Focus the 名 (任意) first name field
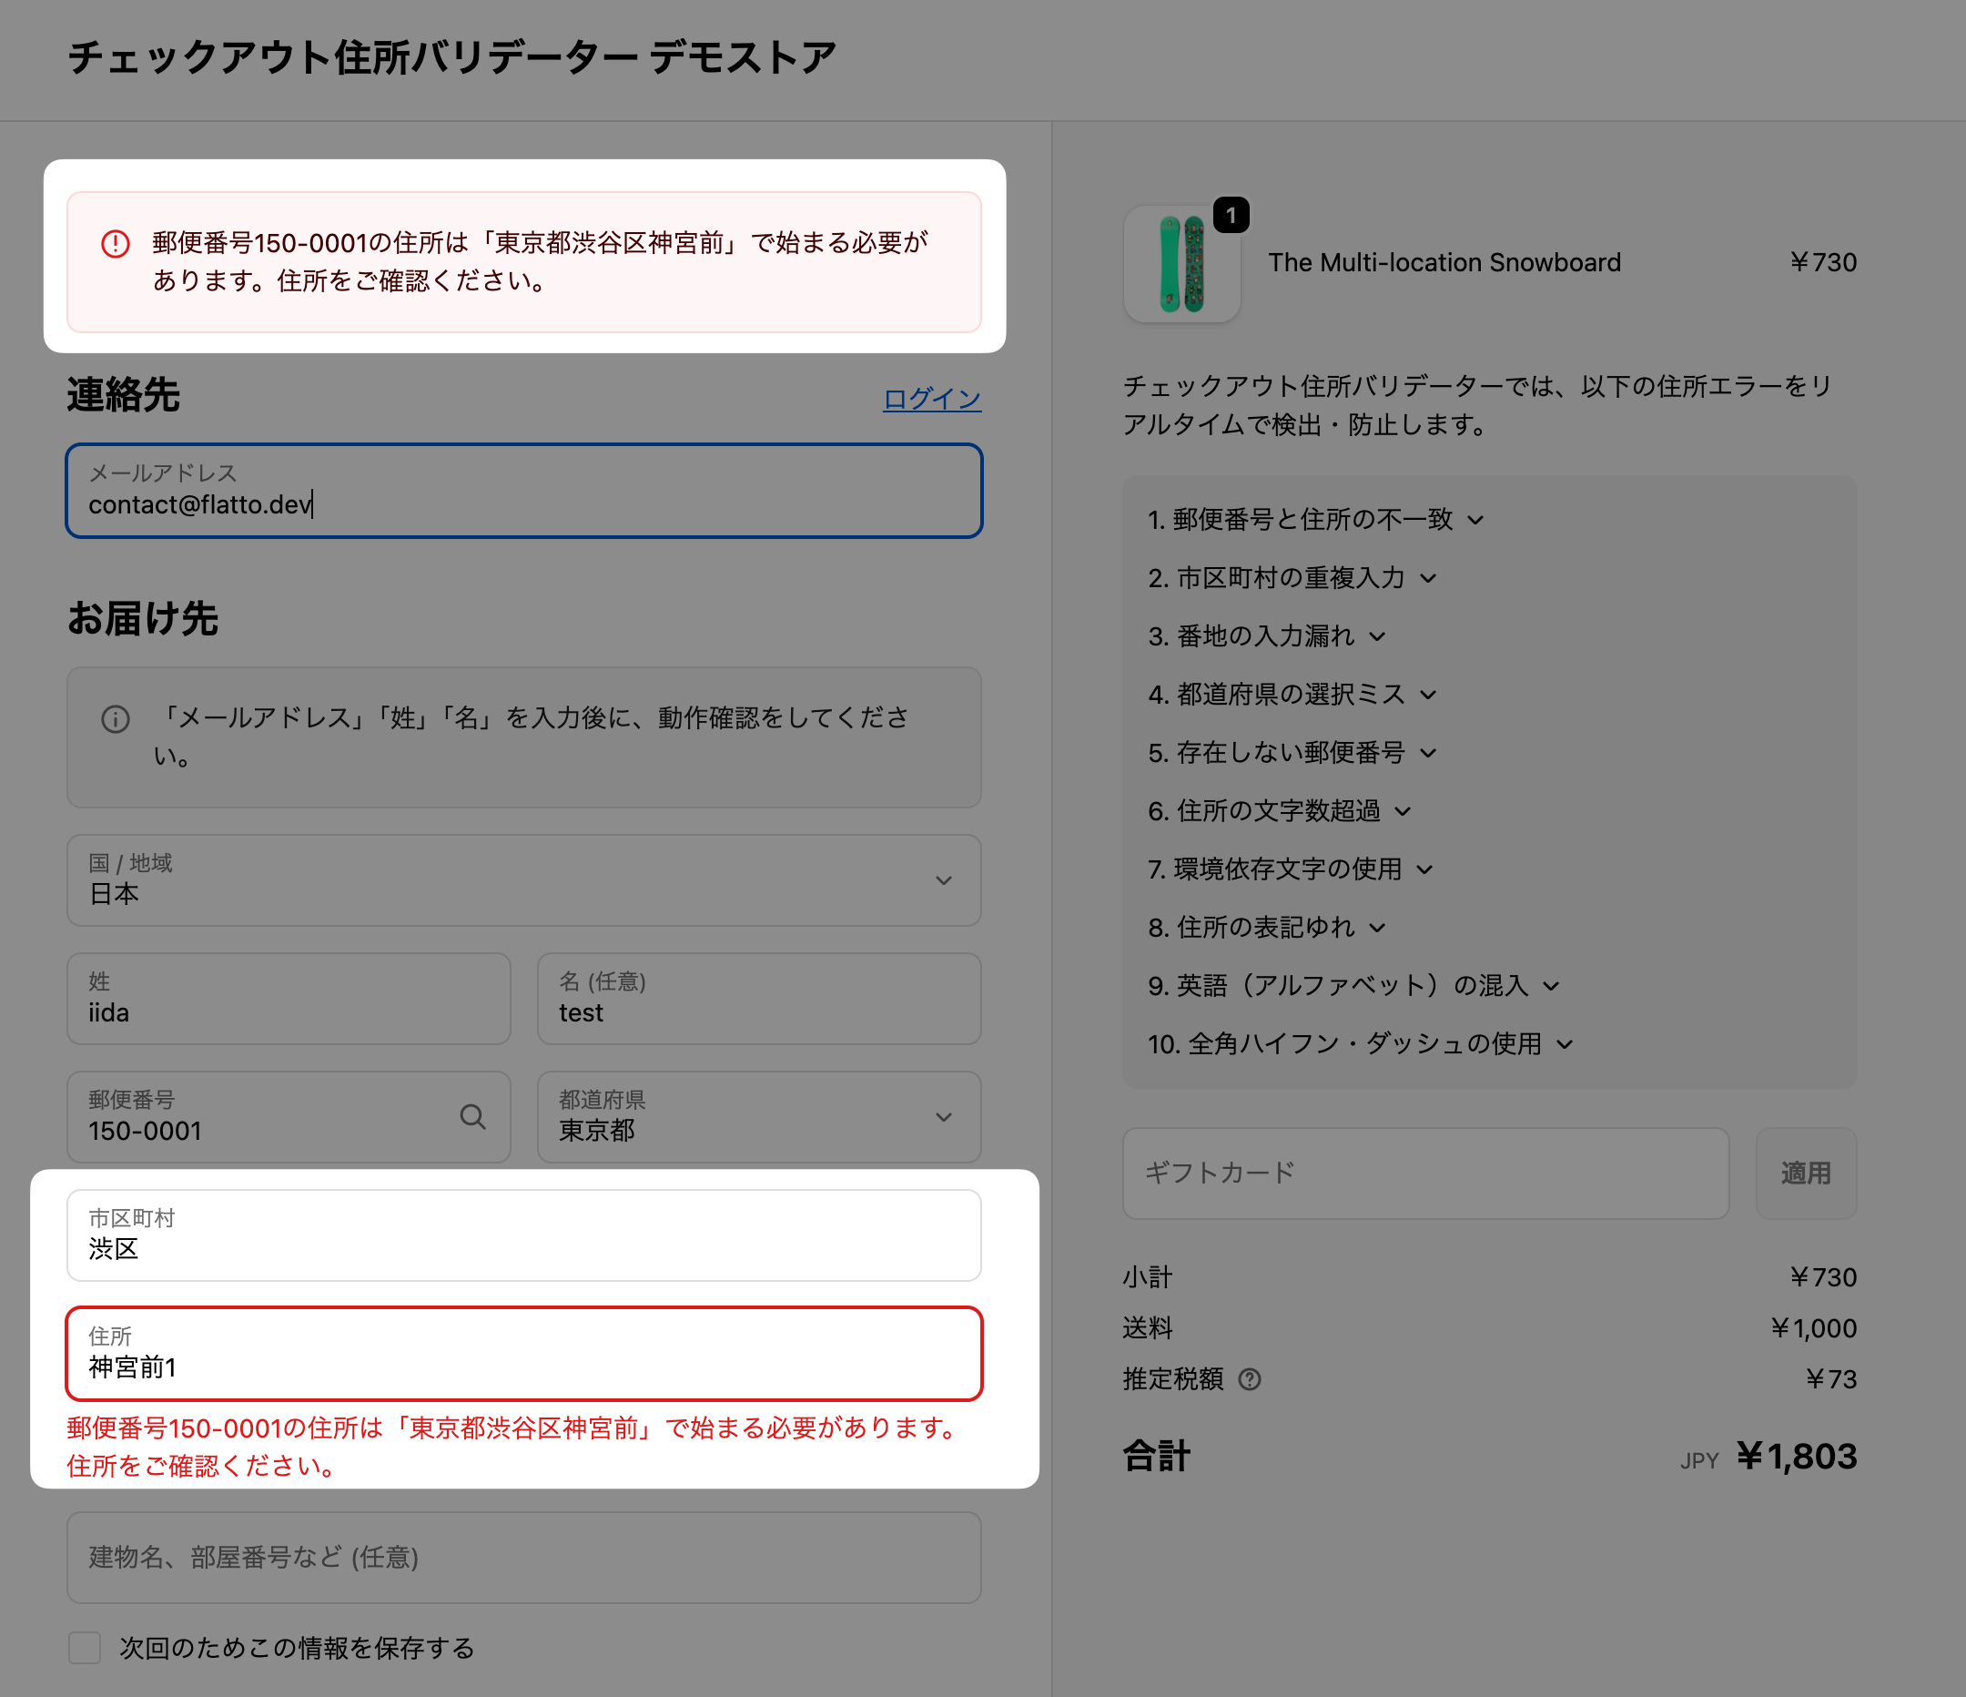The height and width of the screenshot is (1697, 1966). 759,1000
